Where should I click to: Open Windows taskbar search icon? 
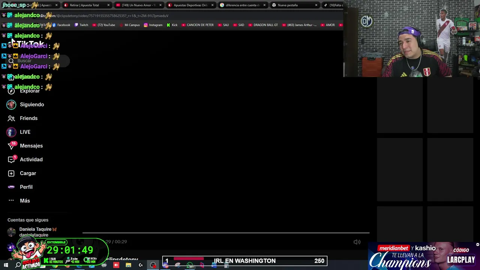[18, 265]
